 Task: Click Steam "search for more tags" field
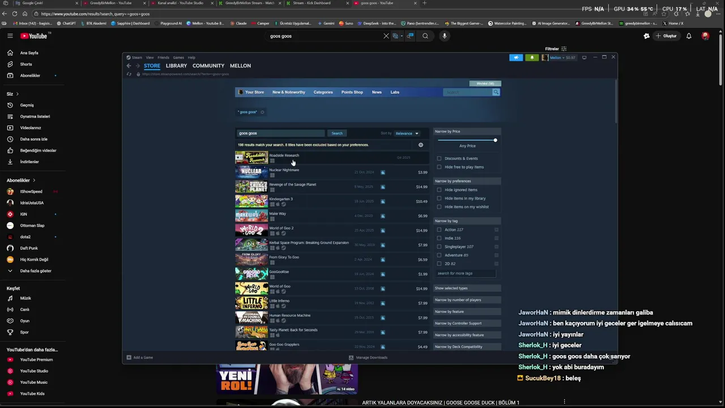coord(466,273)
